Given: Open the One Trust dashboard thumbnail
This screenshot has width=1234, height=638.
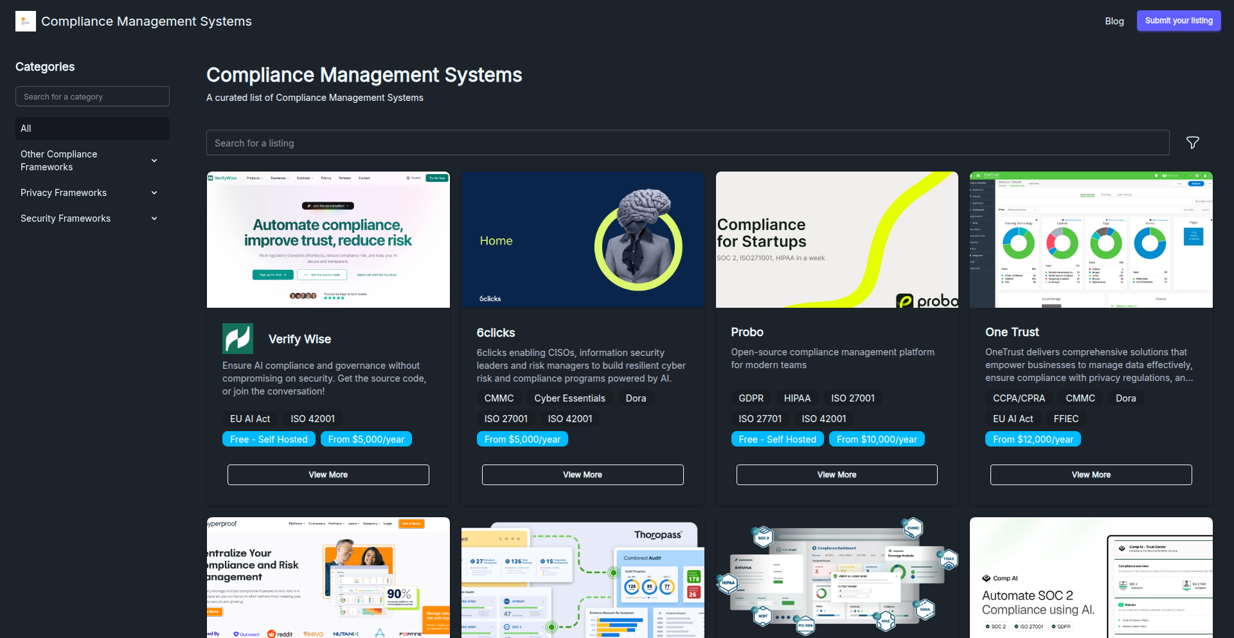Looking at the screenshot, I should 1091,240.
